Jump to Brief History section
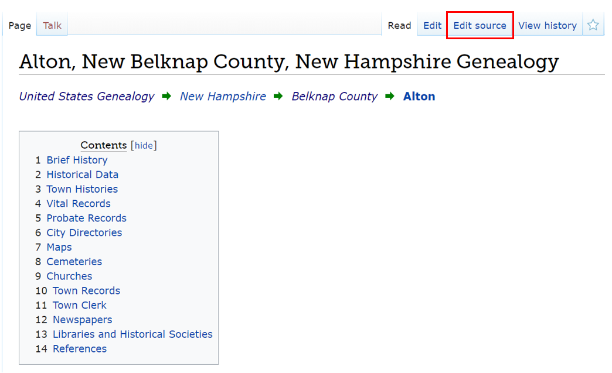 (x=77, y=160)
